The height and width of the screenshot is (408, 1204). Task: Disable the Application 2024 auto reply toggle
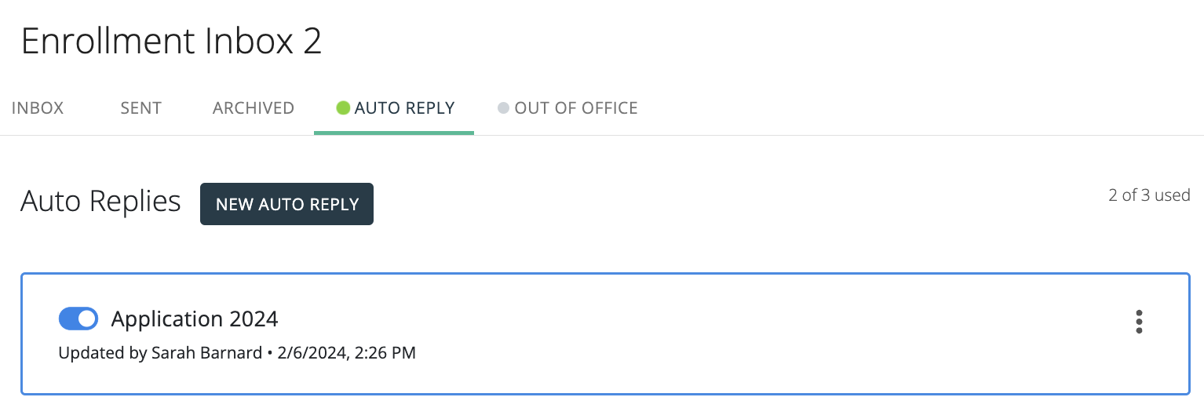click(x=78, y=319)
